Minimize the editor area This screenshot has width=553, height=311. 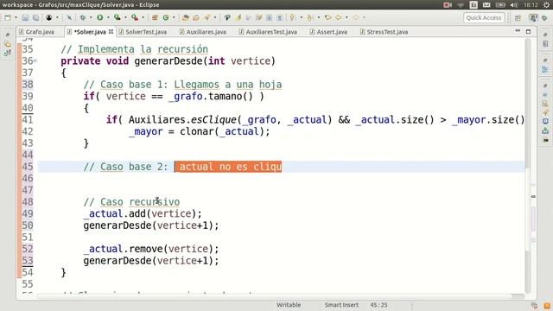tap(518, 31)
